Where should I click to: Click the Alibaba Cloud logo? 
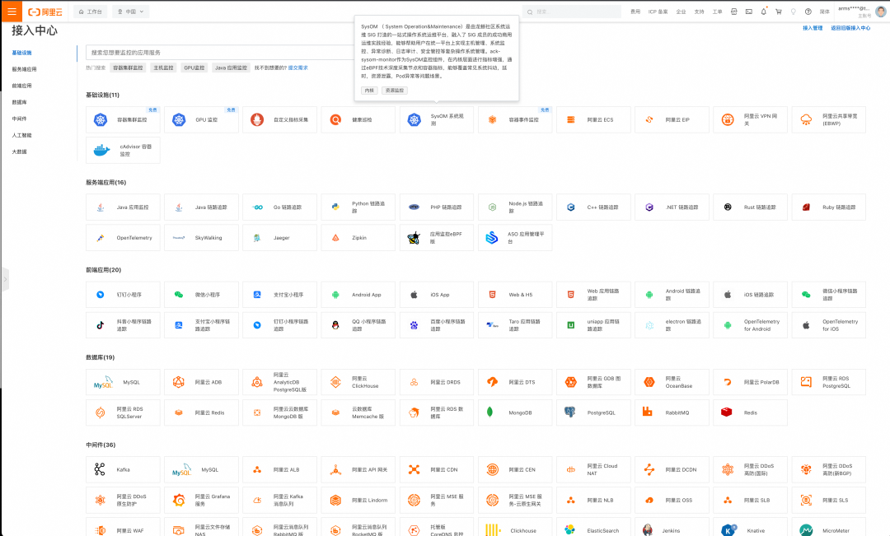(44, 12)
